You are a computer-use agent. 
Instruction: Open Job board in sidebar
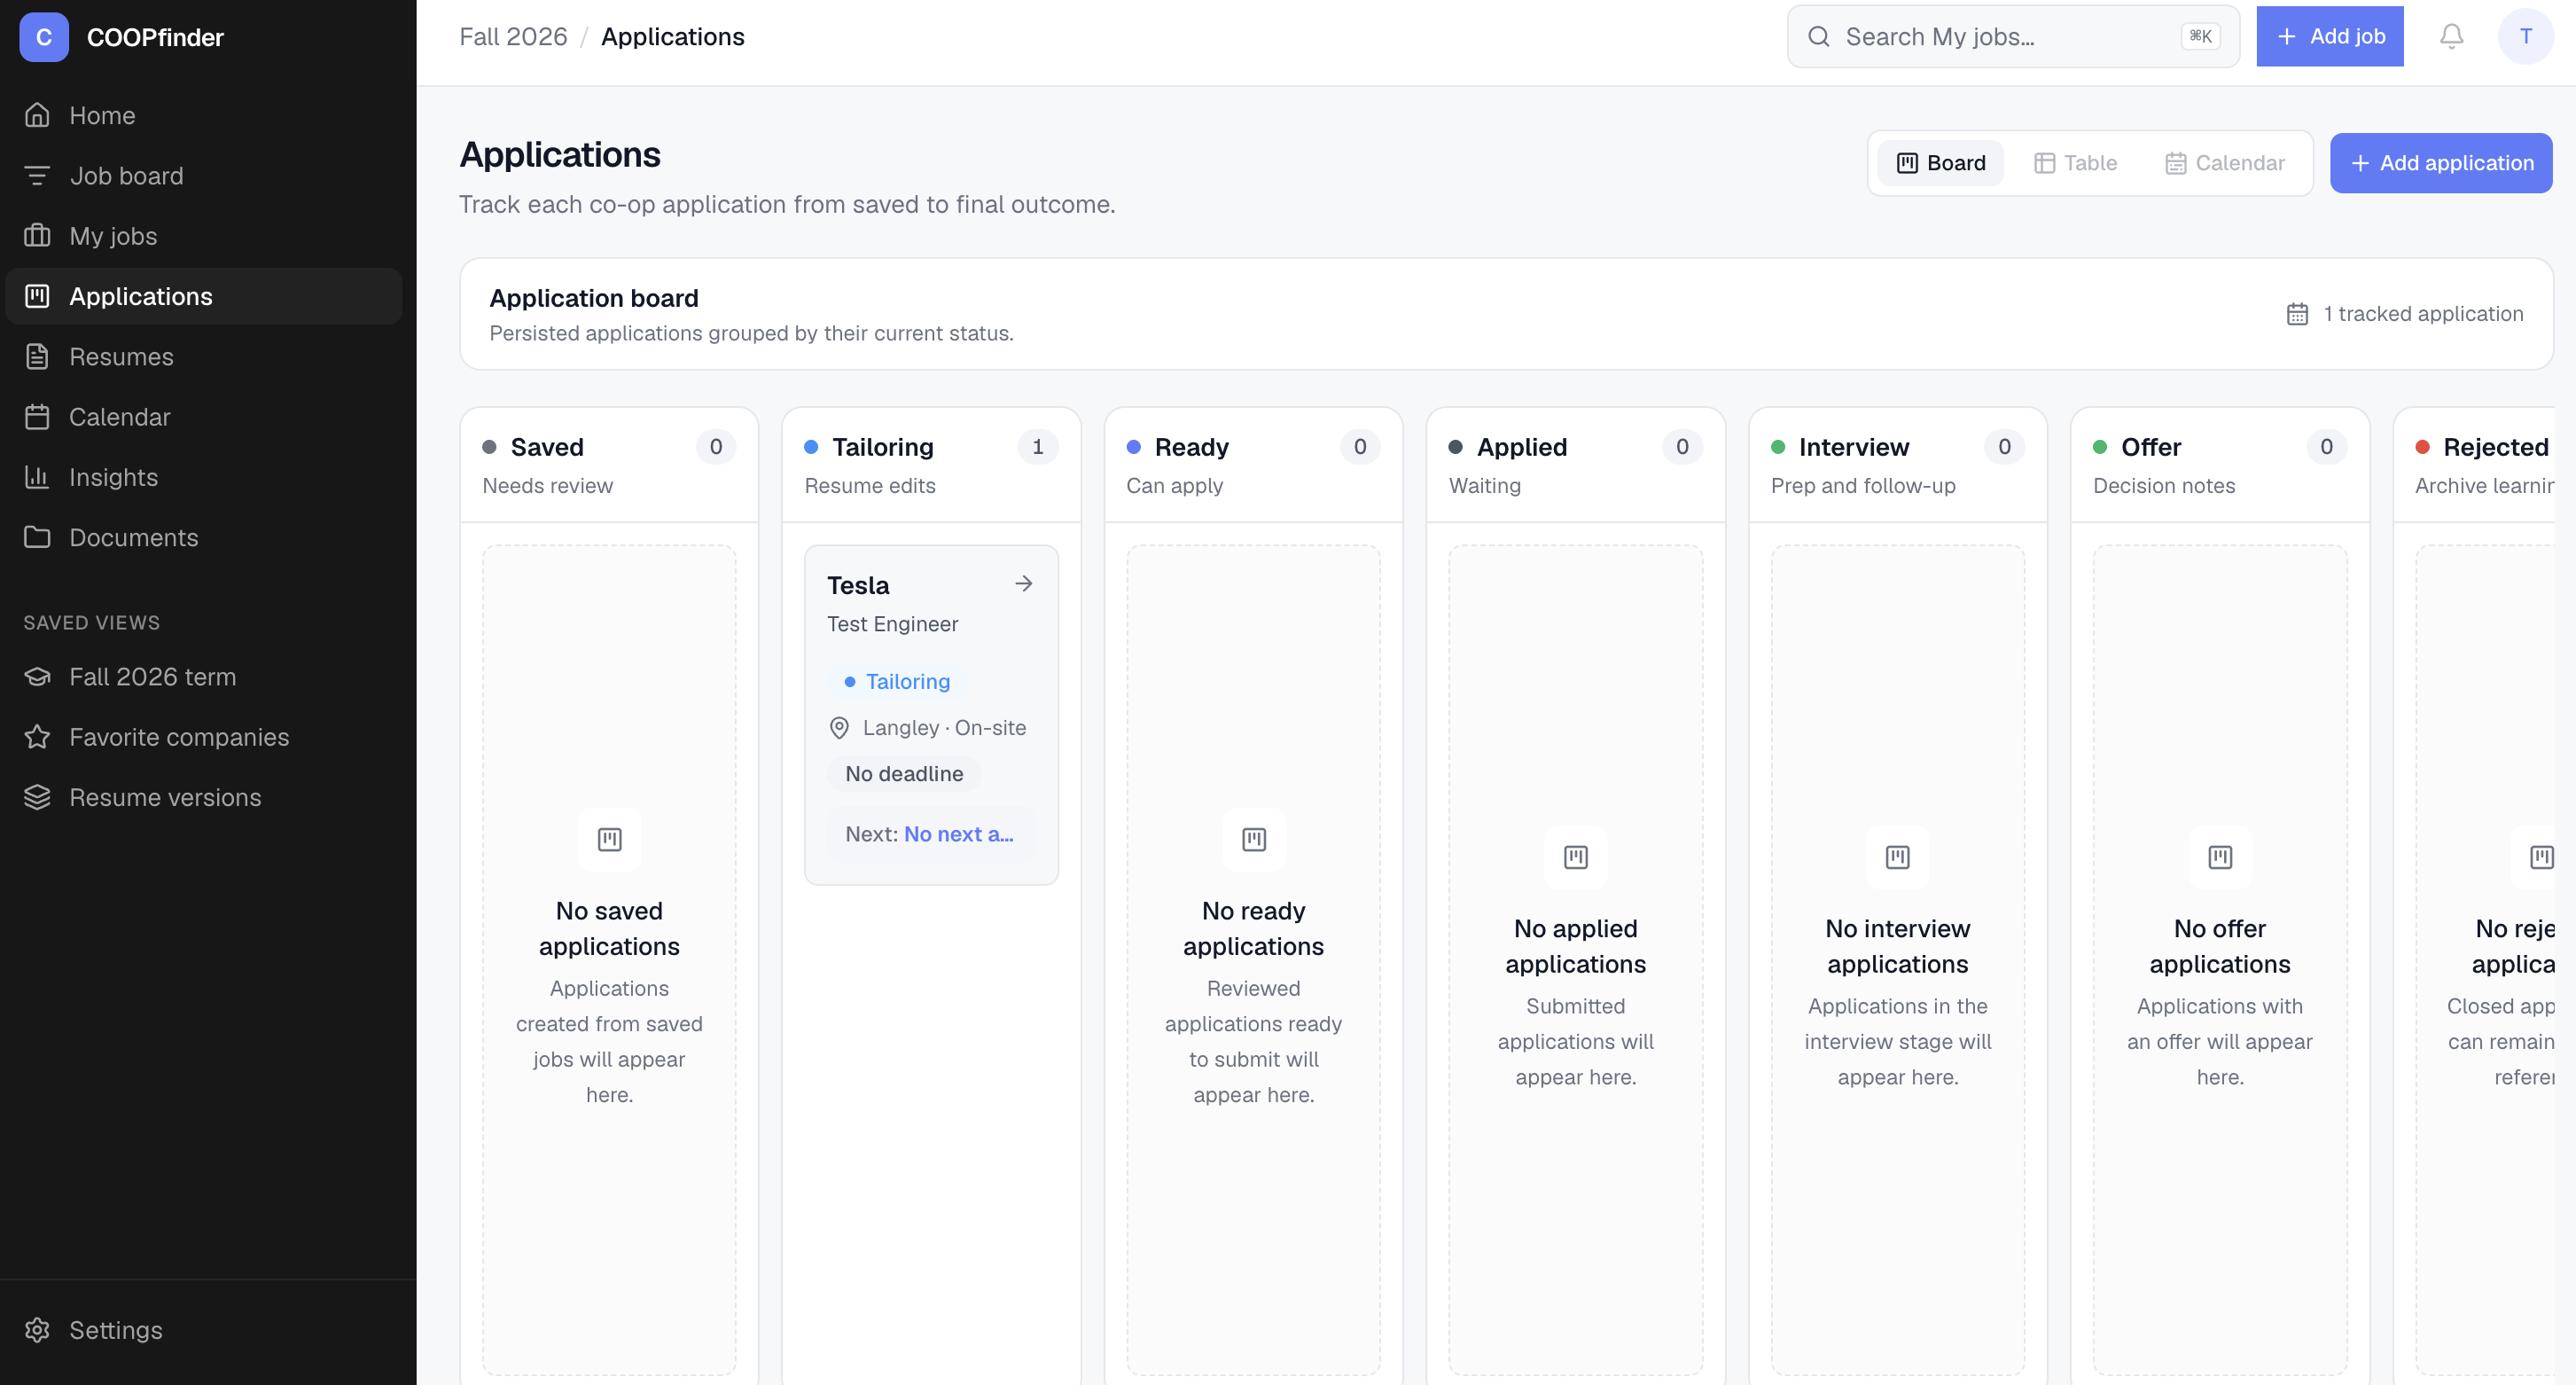pos(204,175)
